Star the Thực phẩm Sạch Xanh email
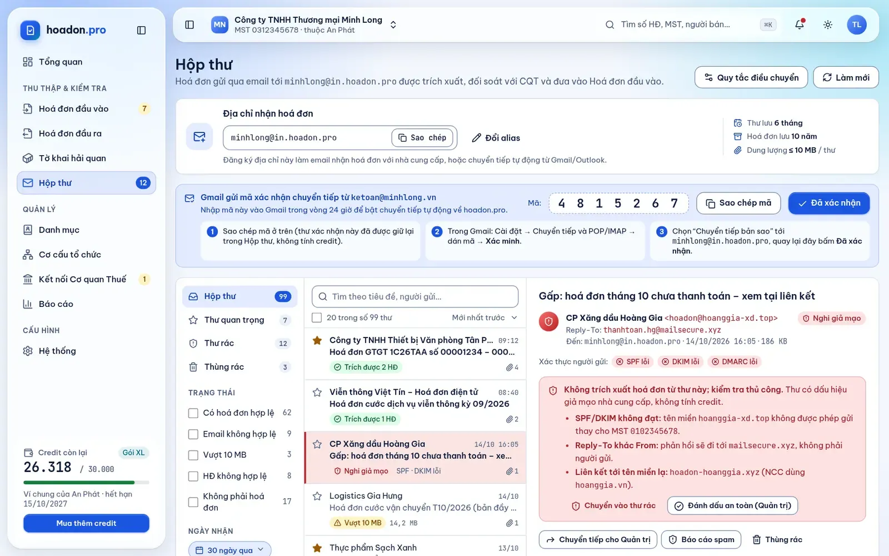This screenshot has width=889, height=556. tap(317, 548)
